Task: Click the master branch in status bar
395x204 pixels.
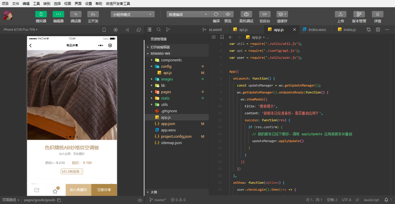Action: 158,200
